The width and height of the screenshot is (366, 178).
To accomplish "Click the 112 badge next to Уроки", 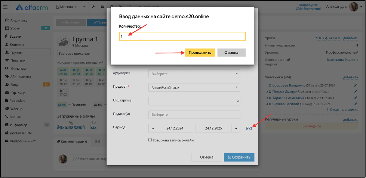I will pos(45,28).
